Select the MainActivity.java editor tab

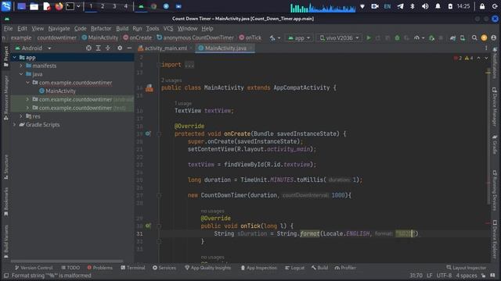(225, 48)
